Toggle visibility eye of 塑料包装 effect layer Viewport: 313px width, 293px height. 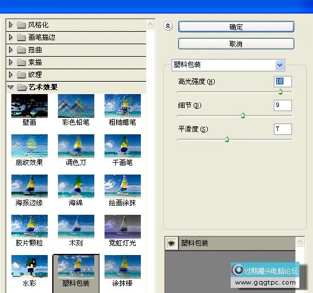tap(172, 243)
